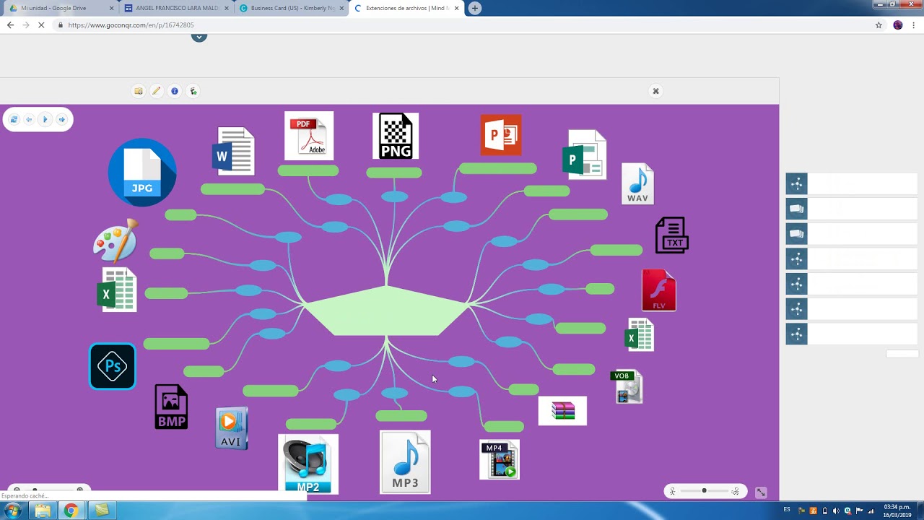Screen dimensions: 924x520
Task: Click the Adobe PDF icon
Action: (x=309, y=136)
